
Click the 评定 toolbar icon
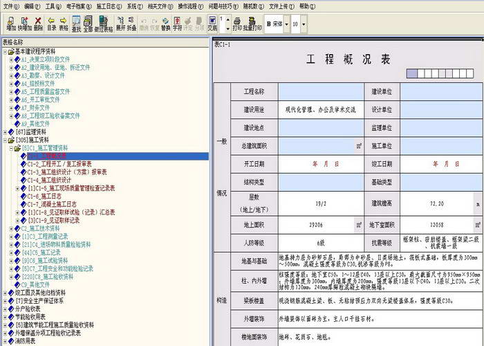[x=188, y=24]
